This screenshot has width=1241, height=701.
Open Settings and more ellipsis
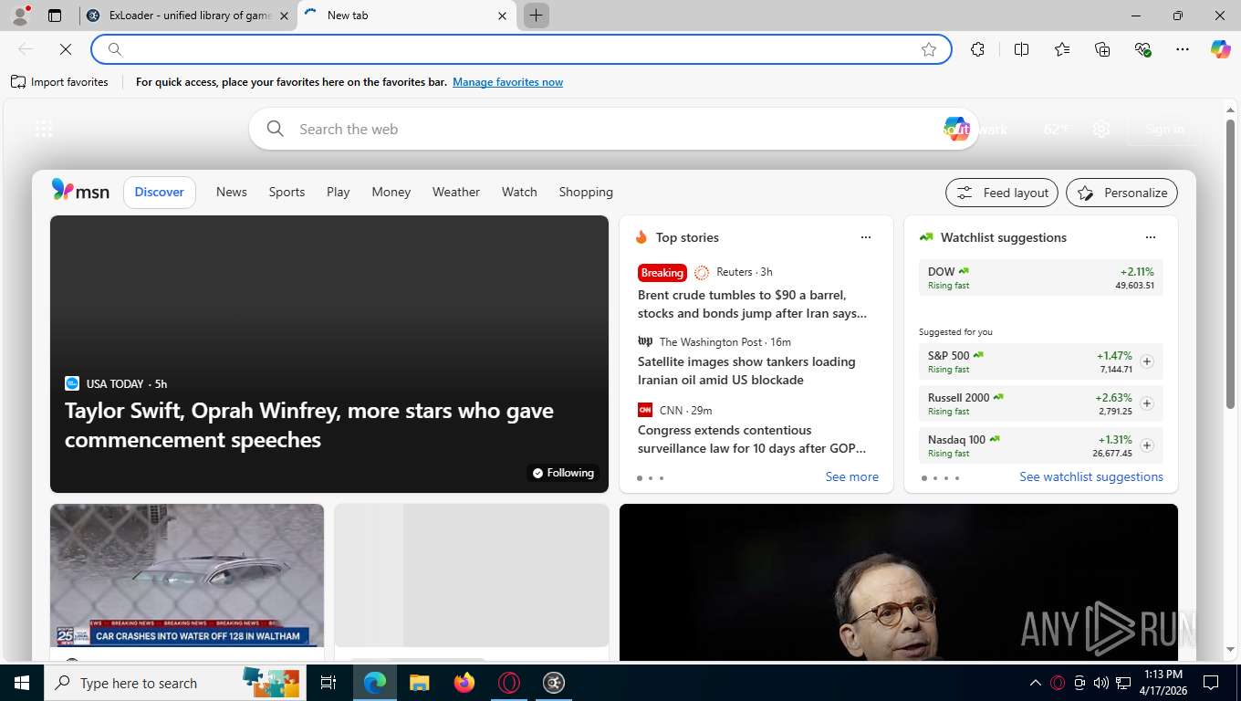pyautogui.click(x=1183, y=49)
